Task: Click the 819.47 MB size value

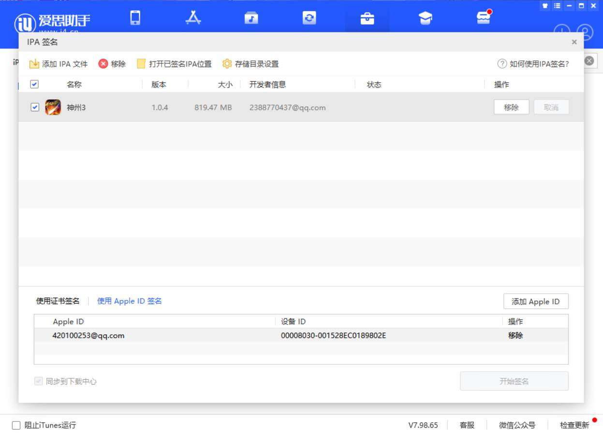Action: click(213, 107)
